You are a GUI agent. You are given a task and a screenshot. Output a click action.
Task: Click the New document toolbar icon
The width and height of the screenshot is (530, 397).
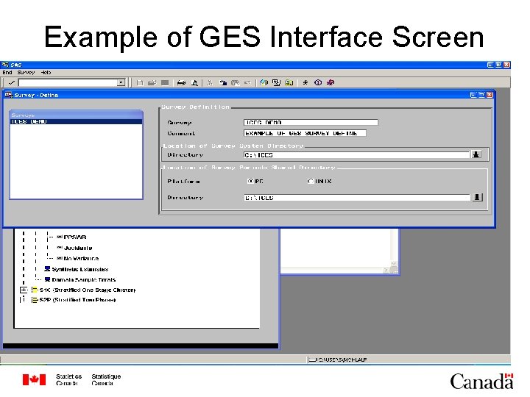coord(140,82)
